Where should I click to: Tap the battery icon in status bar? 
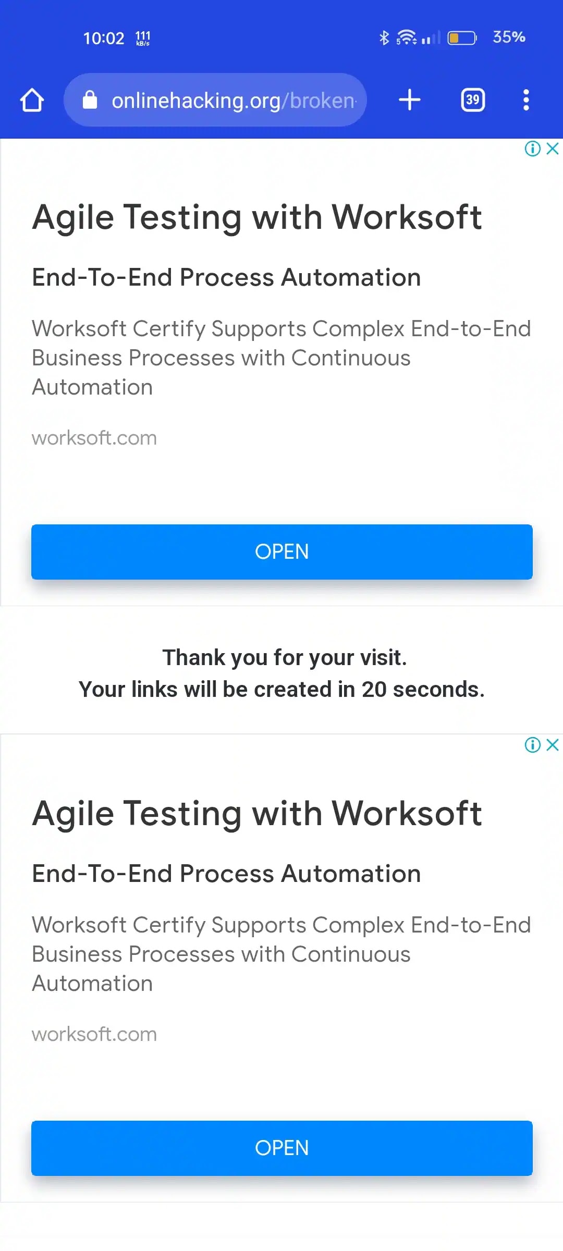[x=462, y=38]
